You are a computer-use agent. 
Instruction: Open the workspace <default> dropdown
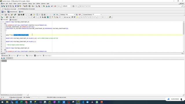point(67,6)
